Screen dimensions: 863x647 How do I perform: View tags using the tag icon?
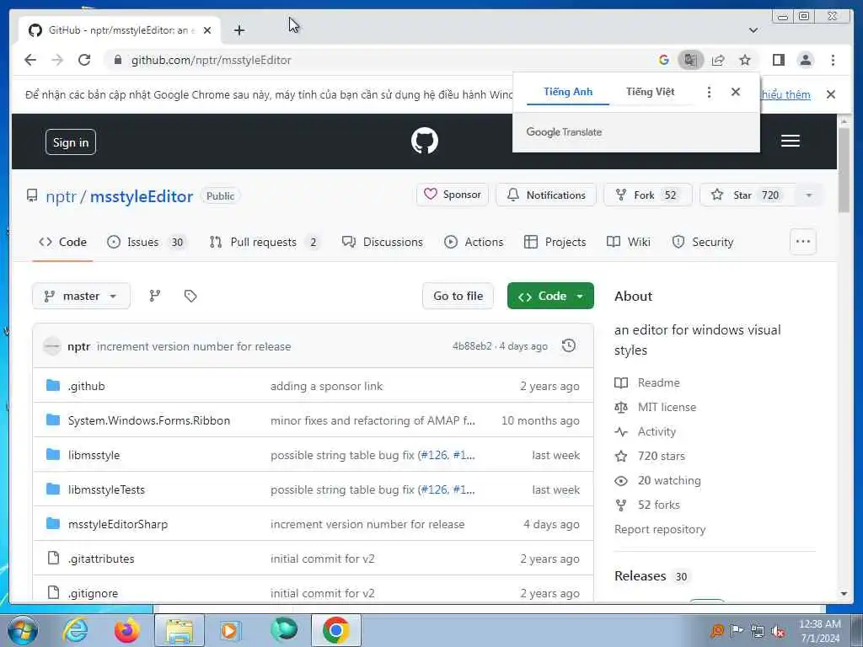coord(190,296)
